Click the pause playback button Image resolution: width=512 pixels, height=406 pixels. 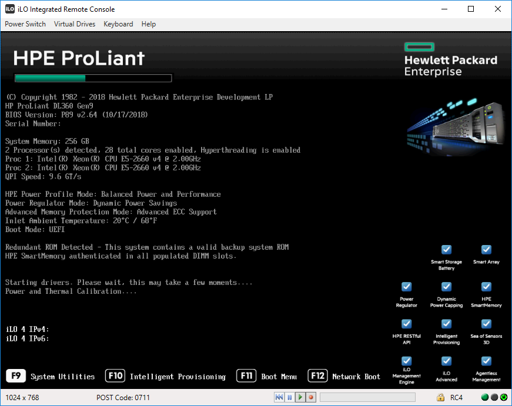(x=290, y=397)
